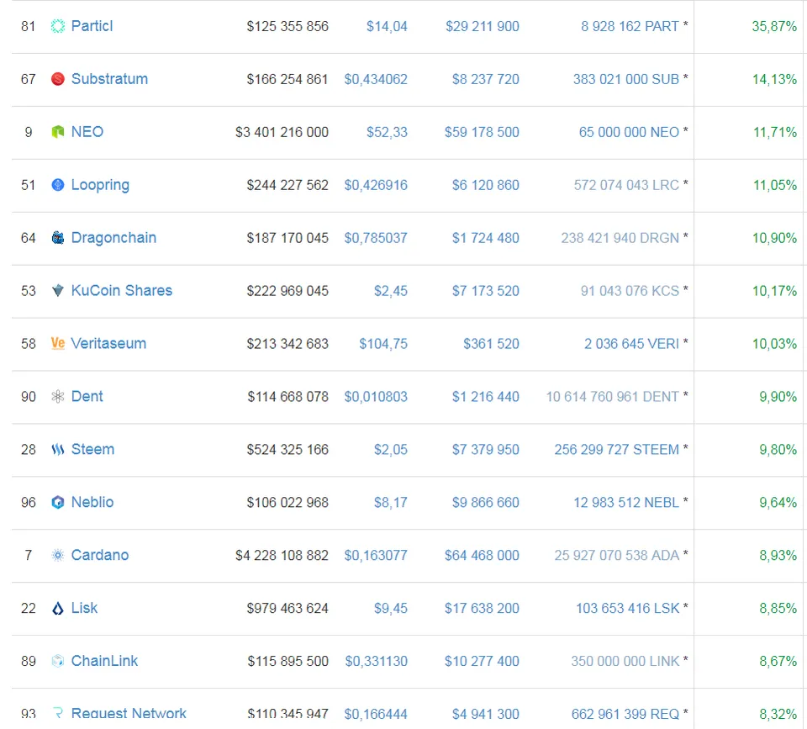The width and height of the screenshot is (807, 729).
Task: Click the Neblio hexagon logo icon
Action: coord(58,502)
